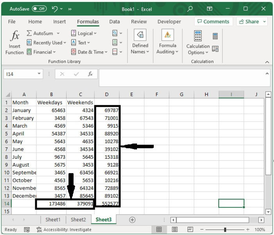Click into the formula bar input

point(182,78)
